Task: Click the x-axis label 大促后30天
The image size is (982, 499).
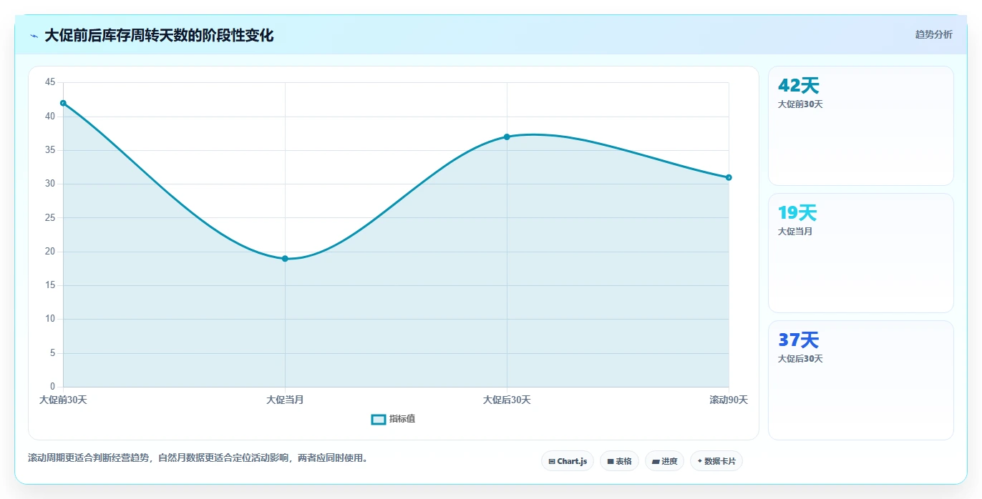Action: coord(507,400)
